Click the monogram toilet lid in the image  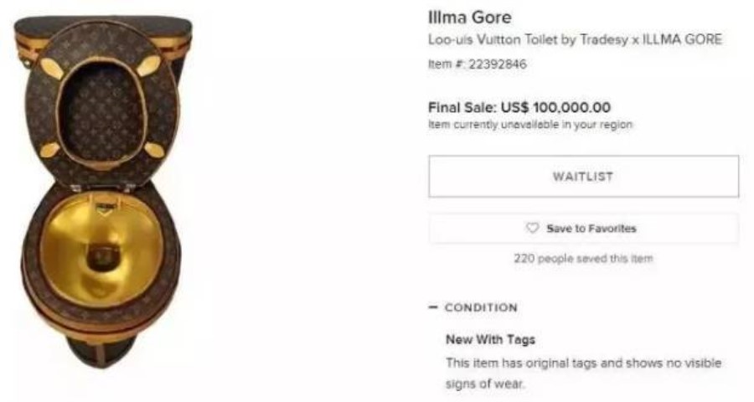pyautogui.click(x=102, y=106)
